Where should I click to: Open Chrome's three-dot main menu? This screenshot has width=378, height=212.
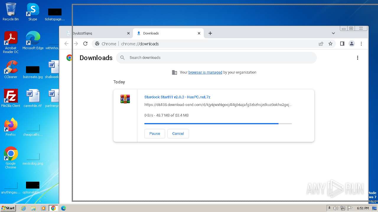361,44
